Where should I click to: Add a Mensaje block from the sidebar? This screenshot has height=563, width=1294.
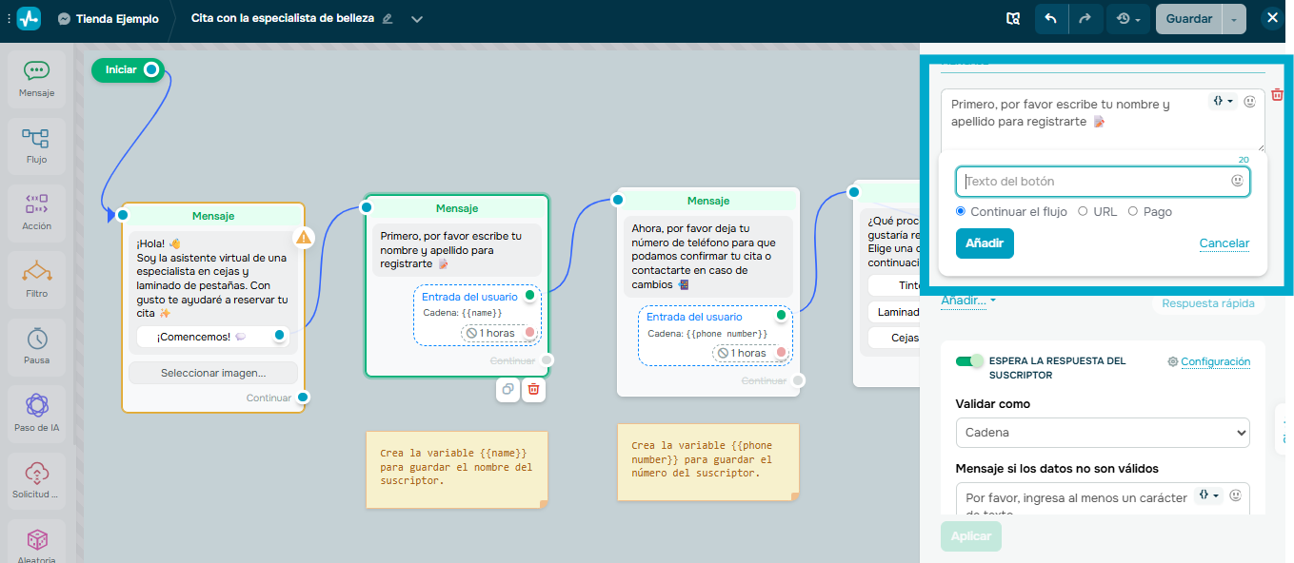click(37, 79)
